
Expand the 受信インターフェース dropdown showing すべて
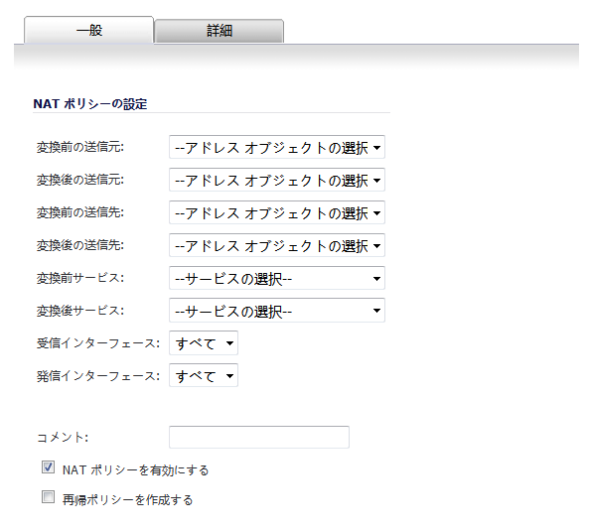pyautogui.click(x=204, y=343)
